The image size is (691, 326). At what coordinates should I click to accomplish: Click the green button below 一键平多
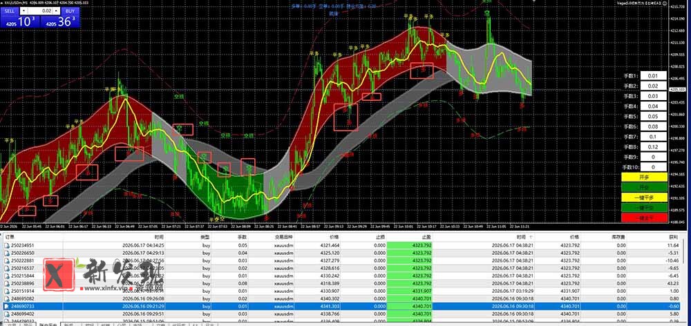click(x=644, y=207)
